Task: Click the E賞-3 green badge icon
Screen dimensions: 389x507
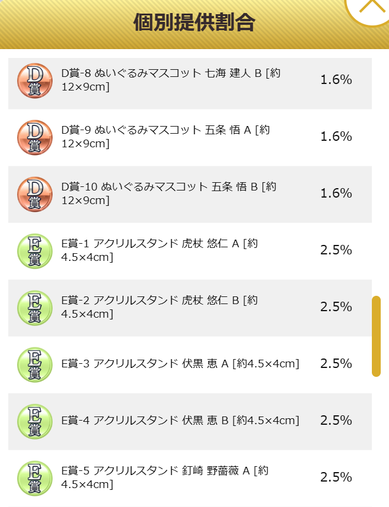Action: 34,365
